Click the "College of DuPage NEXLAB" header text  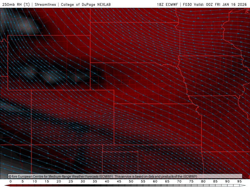[x=86, y=4]
